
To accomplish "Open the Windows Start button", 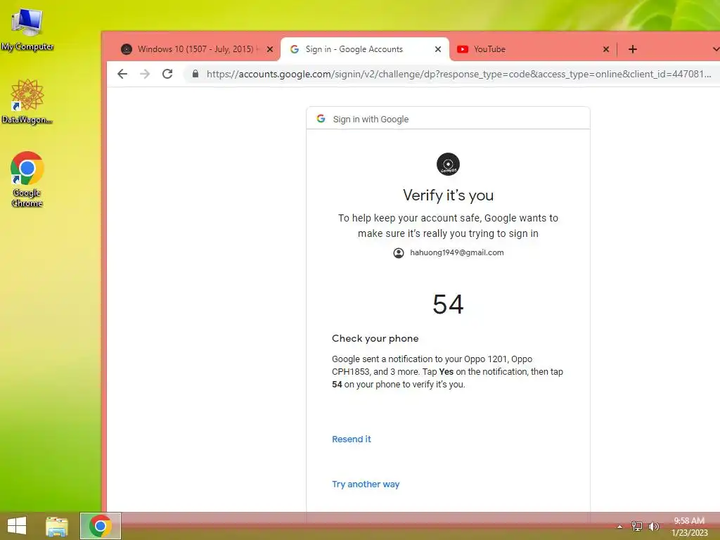I will pyautogui.click(x=17, y=526).
